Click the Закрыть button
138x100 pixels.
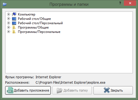(x=113, y=90)
